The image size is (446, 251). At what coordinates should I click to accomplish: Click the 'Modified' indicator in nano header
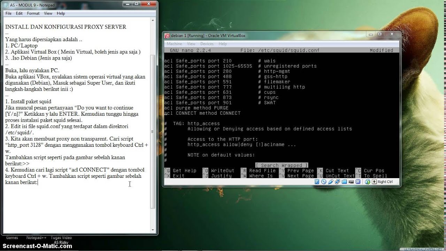[381, 51]
